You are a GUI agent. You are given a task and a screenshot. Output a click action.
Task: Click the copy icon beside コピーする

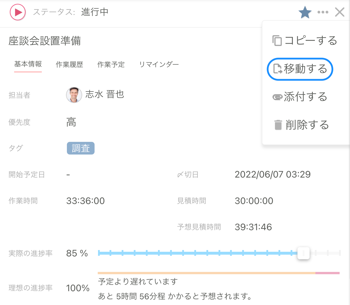277,41
